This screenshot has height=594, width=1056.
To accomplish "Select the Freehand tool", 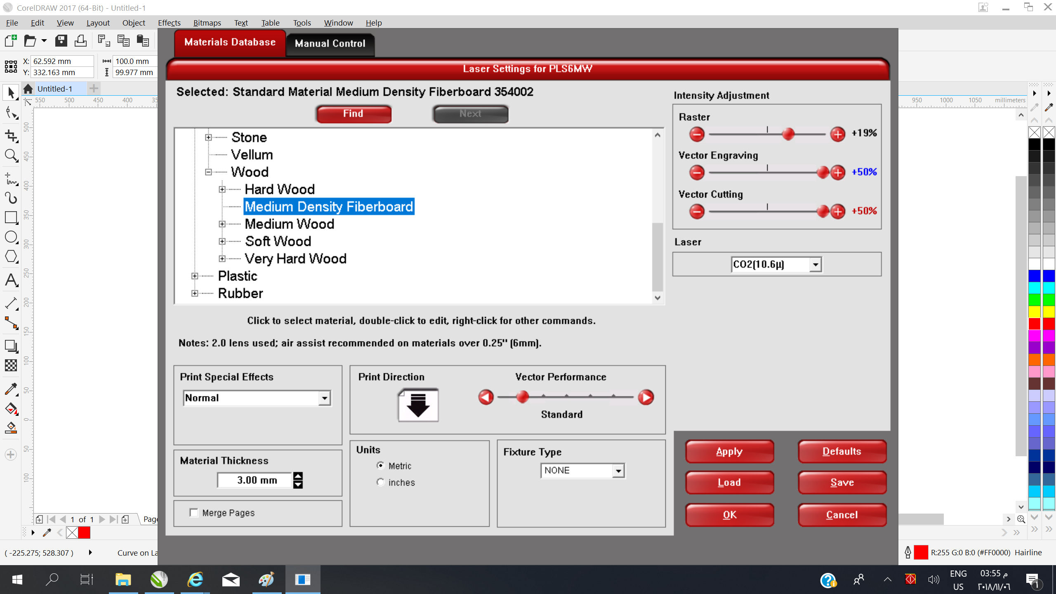I will tap(11, 179).
